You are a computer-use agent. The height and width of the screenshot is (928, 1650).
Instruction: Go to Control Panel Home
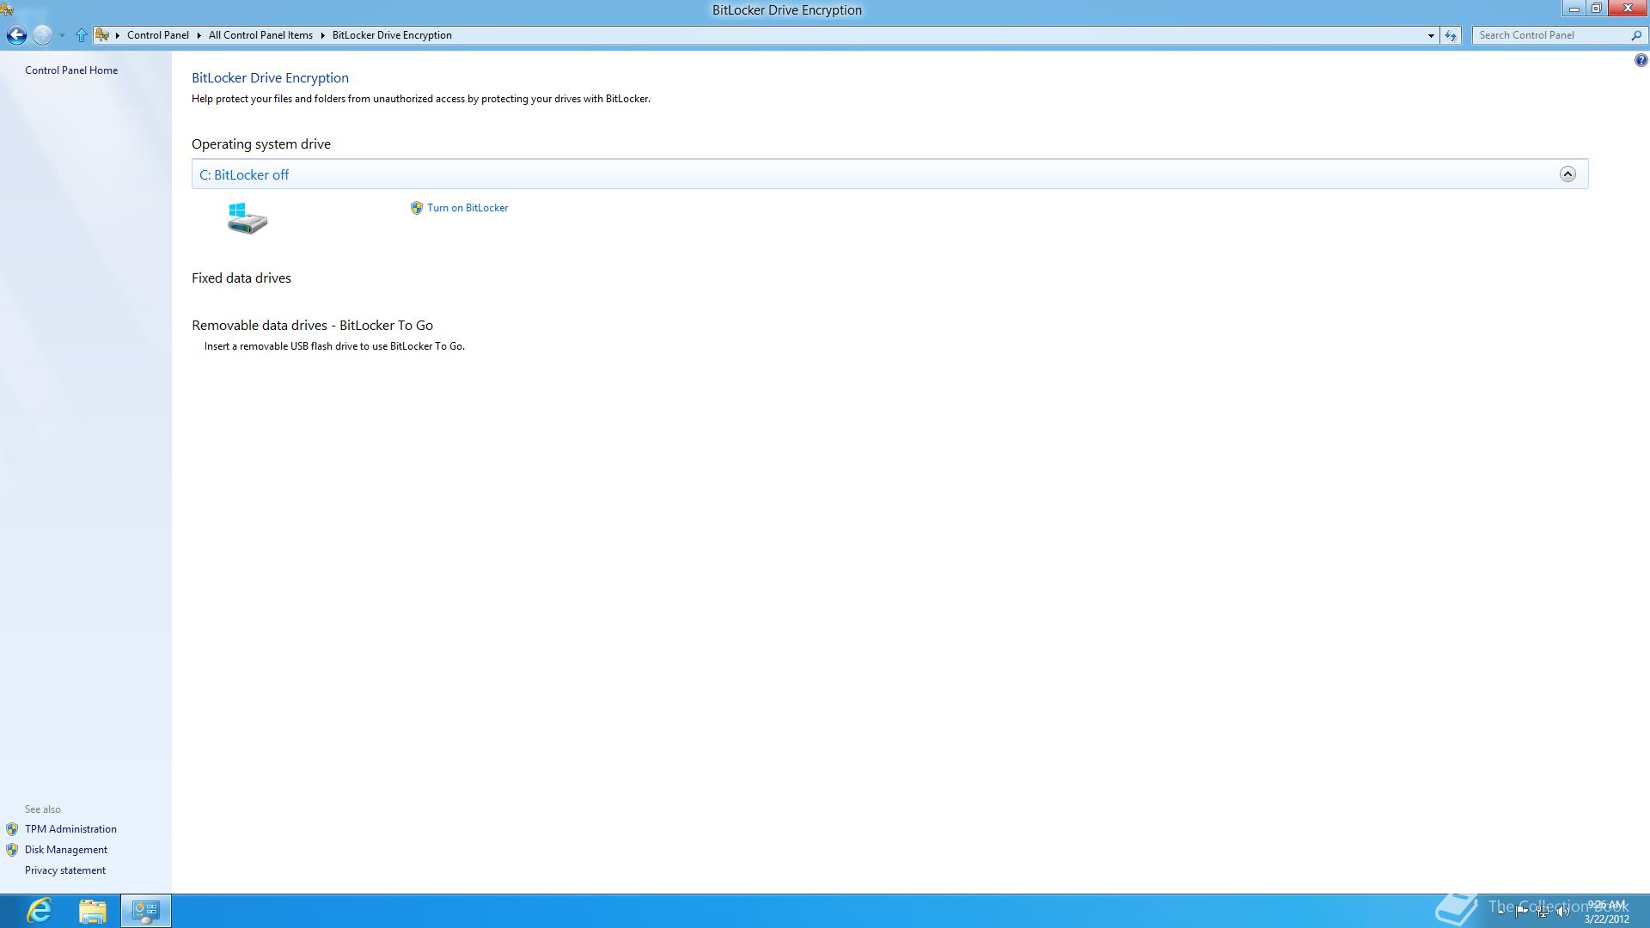tap(71, 70)
